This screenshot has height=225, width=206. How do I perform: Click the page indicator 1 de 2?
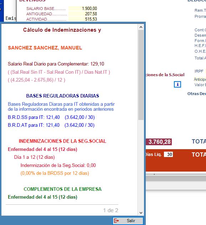point(111,210)
